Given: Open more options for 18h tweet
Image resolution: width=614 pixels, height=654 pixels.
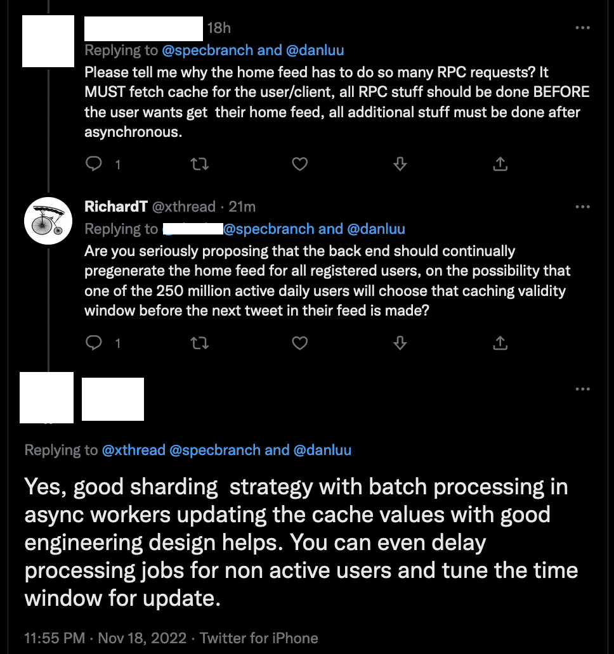Looking at the screenshot, I should [582, 28].
